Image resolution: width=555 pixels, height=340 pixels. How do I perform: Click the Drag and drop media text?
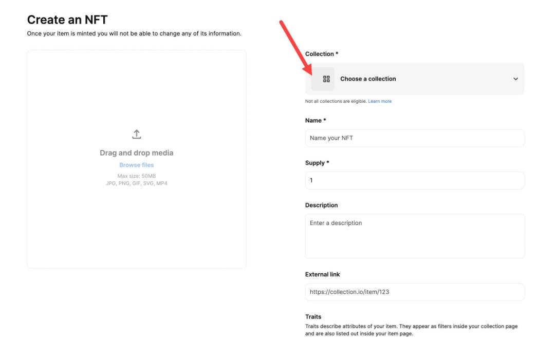pos(137,153)
